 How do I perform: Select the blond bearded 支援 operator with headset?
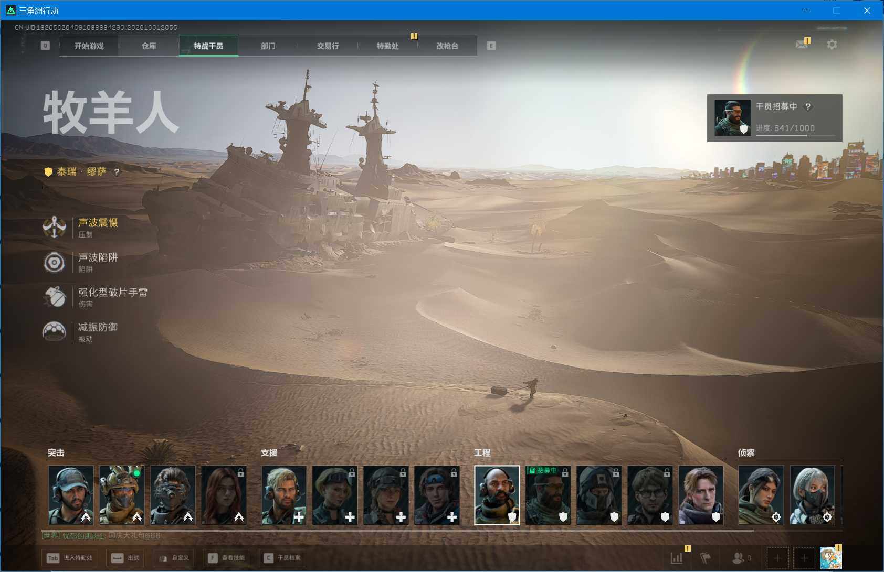point(284,495)
